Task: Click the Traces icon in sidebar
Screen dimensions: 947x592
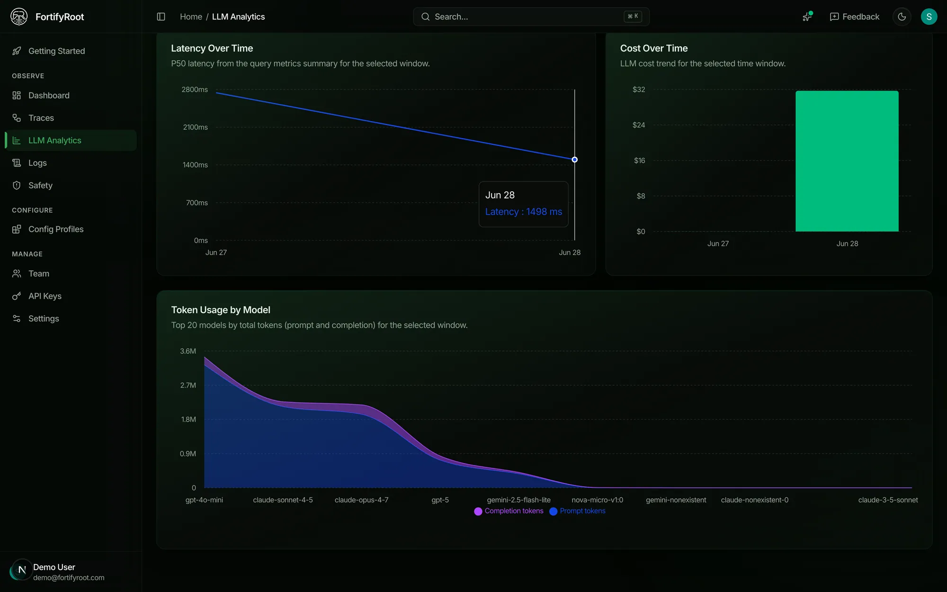Action: pos(17,118)
